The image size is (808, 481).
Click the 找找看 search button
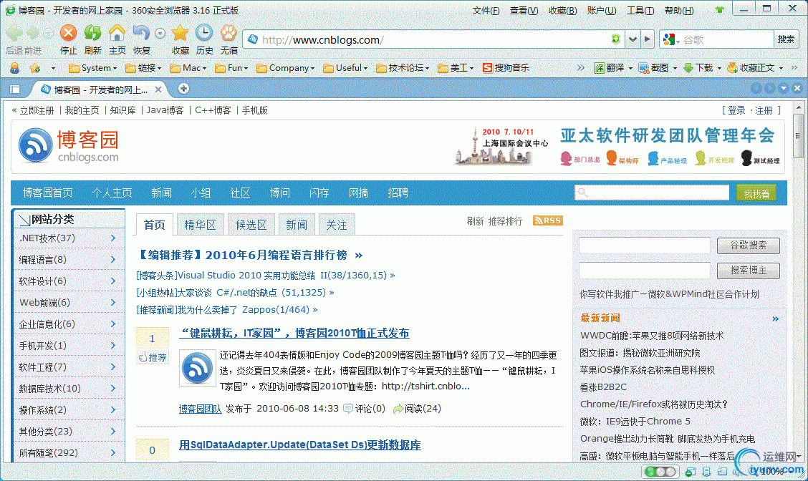tap(756, 194)
